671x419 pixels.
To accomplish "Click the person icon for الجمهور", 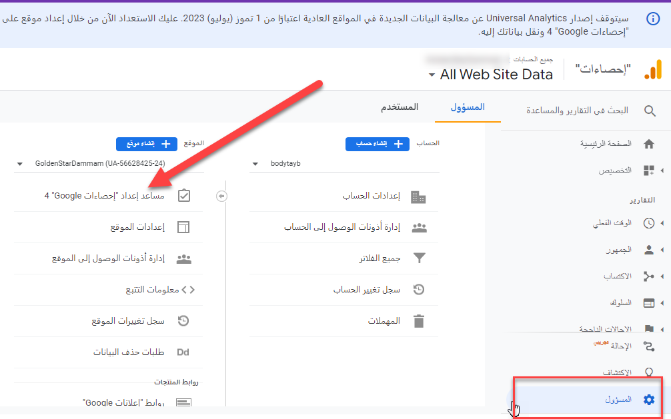I will point(649,250).
